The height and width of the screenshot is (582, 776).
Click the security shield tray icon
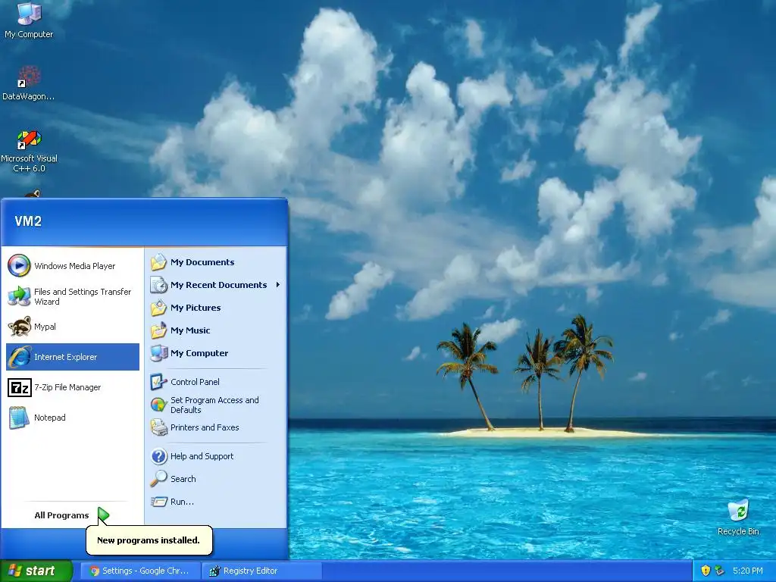pos(706,571)
